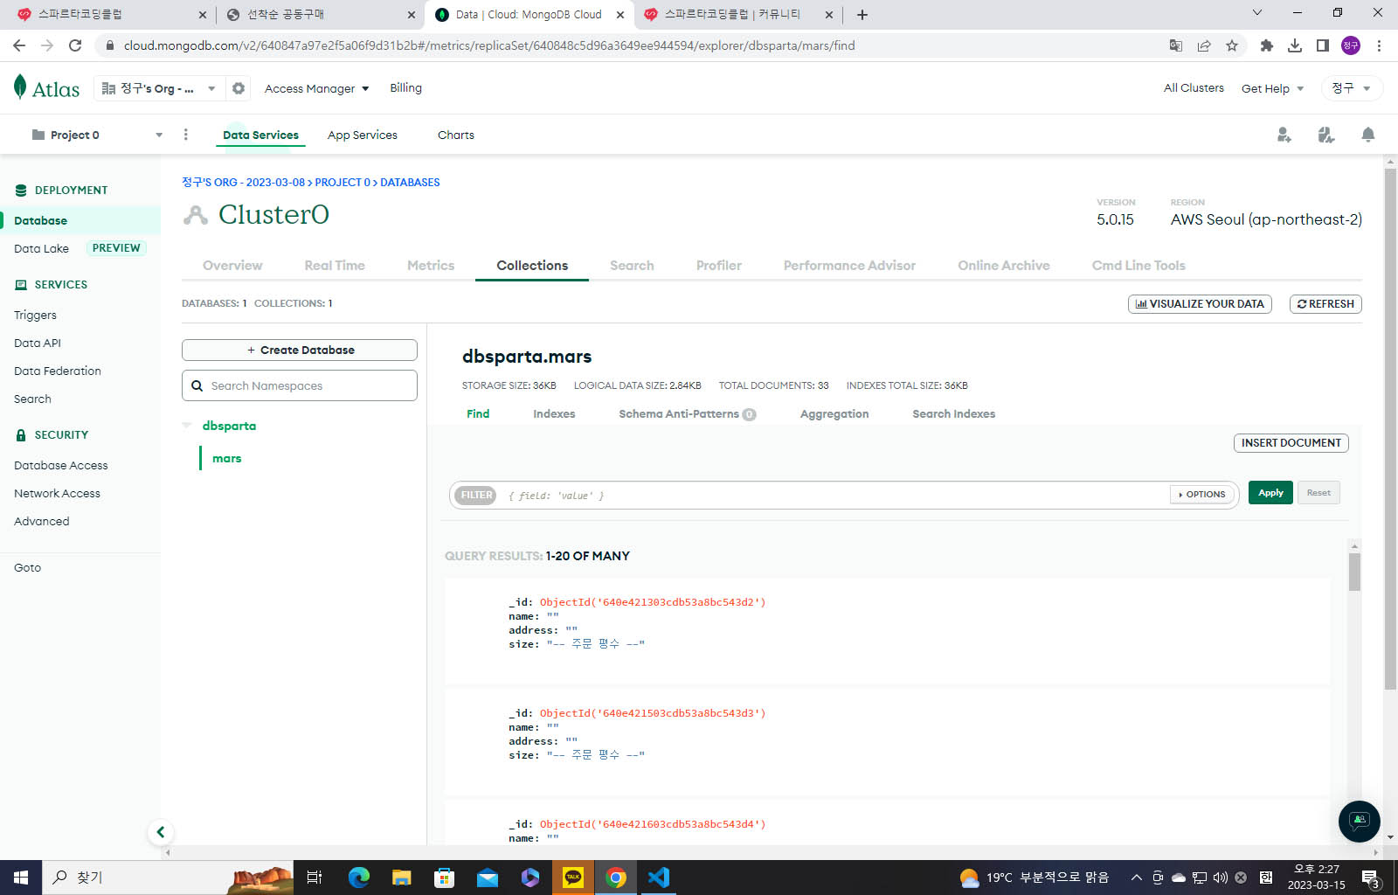Click the query results scrollbar thumb
This screenshot has width=1398, height=895.
click(x=1354, y=572)
